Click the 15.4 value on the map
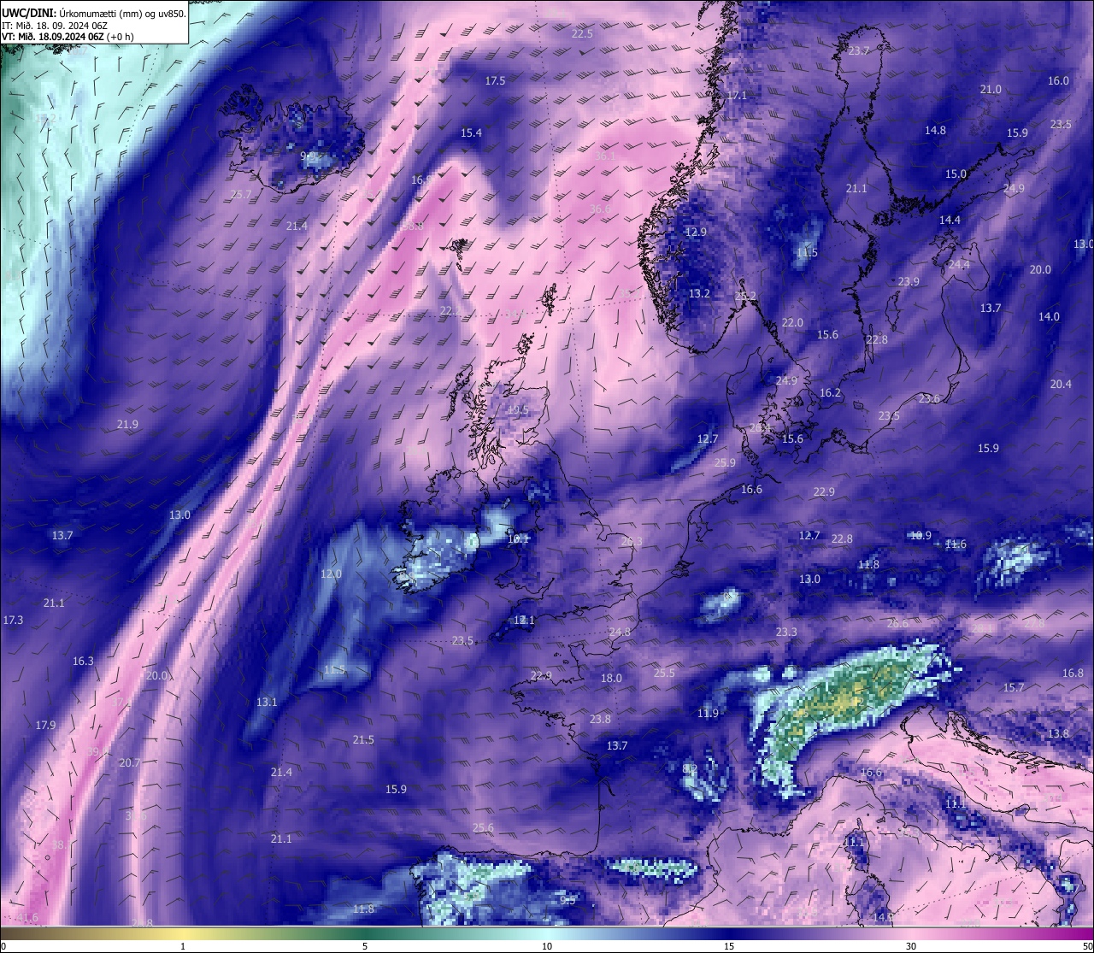This screenshot has height=953, width=1094. point(471,133)
